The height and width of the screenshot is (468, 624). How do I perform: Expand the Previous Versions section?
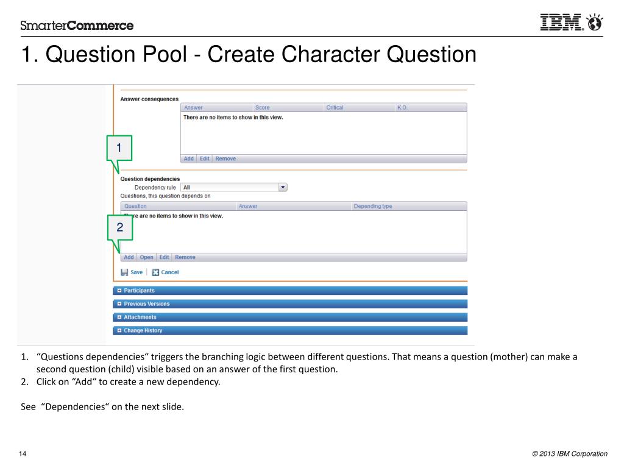tap(290, 303)
